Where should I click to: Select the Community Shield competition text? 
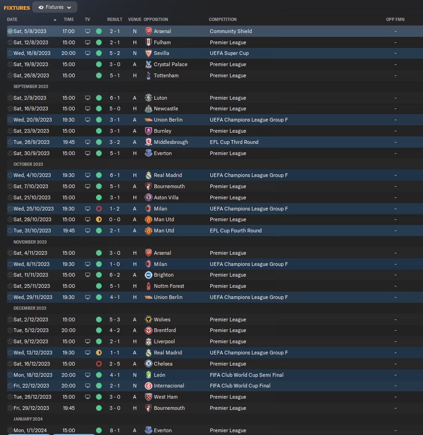(x=231, y=31)
